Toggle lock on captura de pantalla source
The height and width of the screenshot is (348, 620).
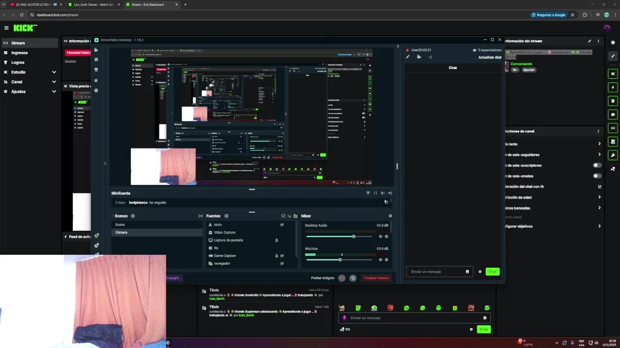[x=277, y=240]
